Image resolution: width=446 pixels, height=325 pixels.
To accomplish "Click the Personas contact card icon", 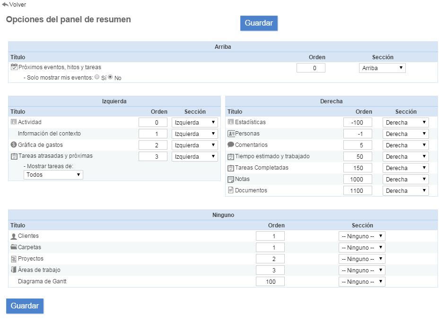I will [231, 134].
